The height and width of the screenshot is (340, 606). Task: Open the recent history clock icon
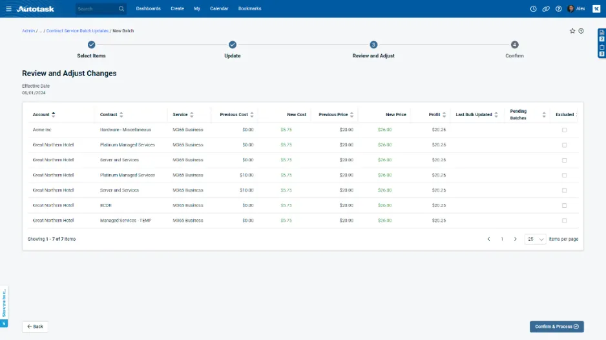click(533, 9)
